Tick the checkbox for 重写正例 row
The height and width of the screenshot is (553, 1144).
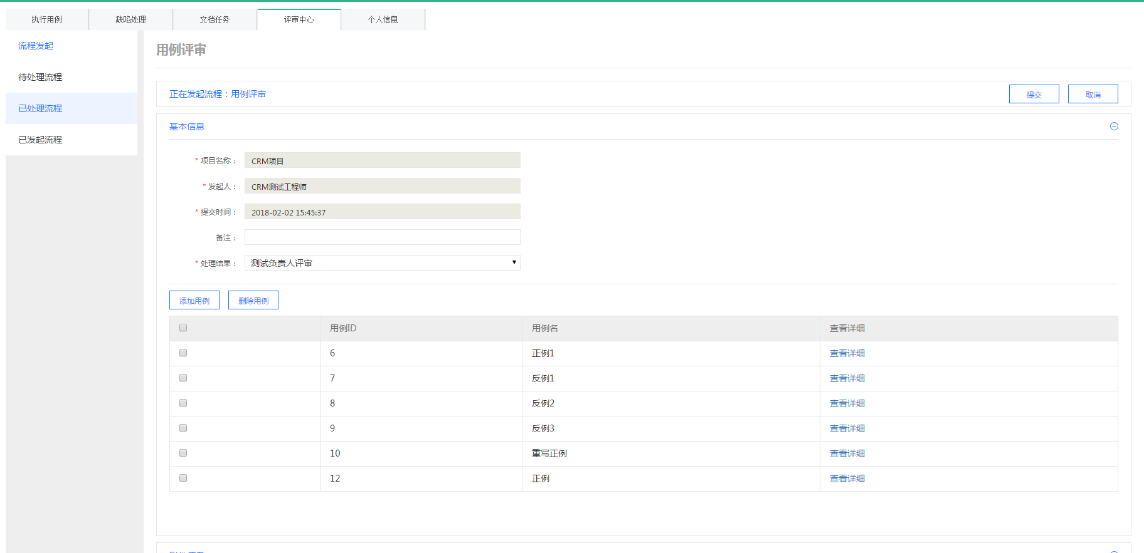click(183, 453)
